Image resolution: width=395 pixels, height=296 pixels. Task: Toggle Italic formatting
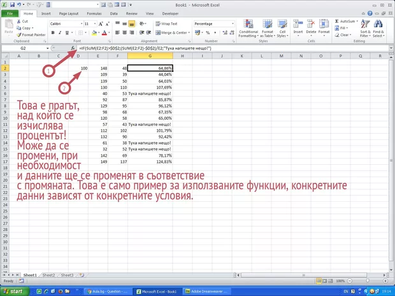click(x=60, y=32)
